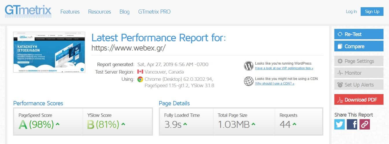
Task: Click the PageSpeed Score arrow indicator
Action: point(58,125)
